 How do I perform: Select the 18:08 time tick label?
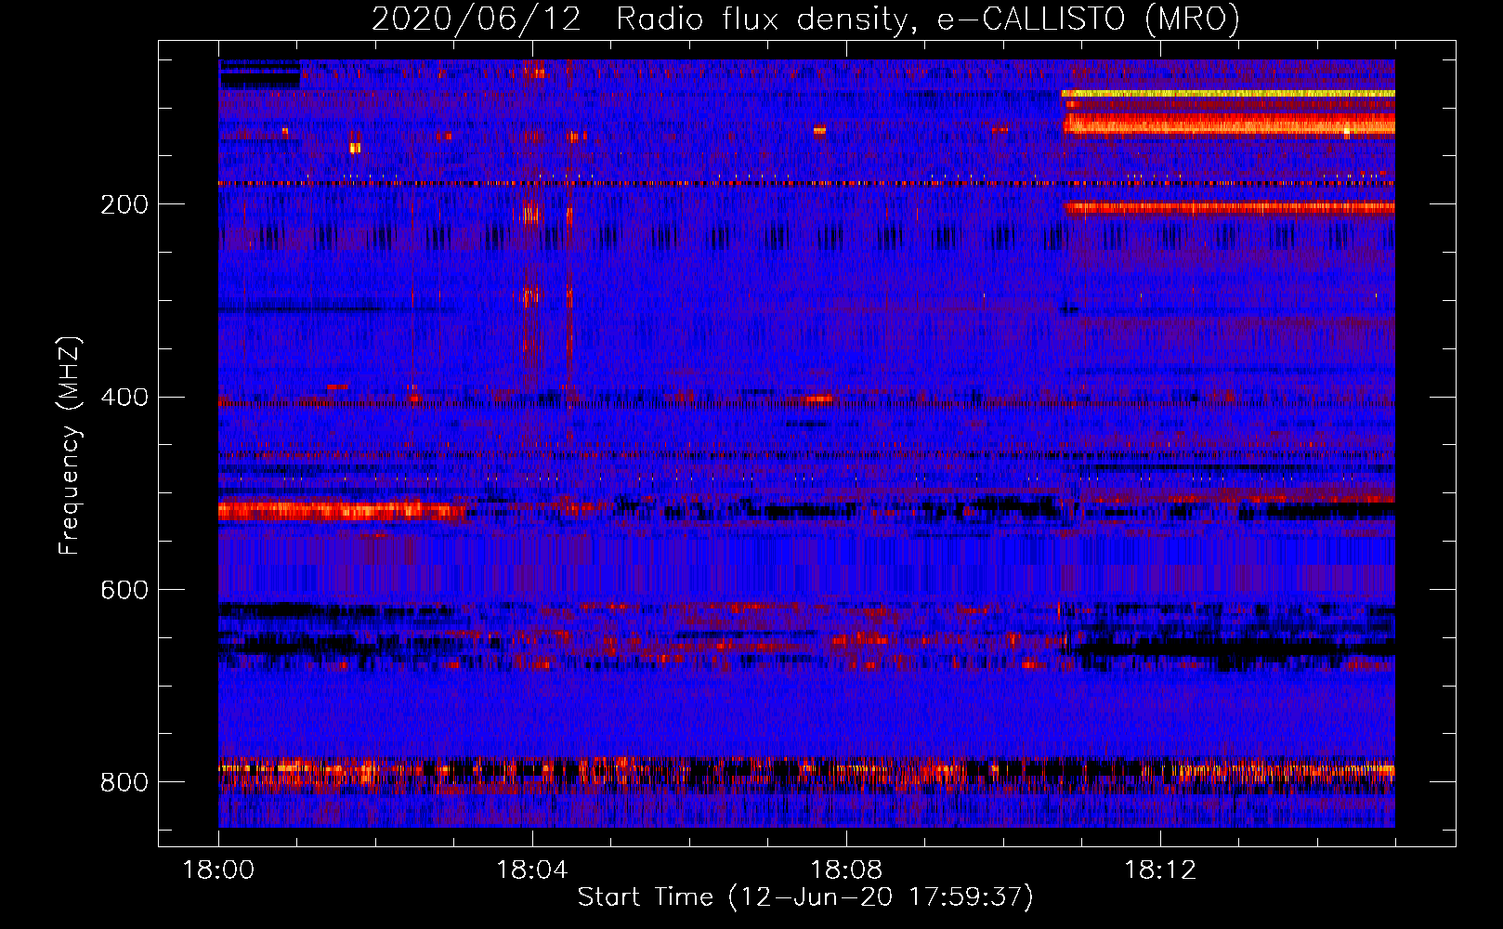[846, 870]
